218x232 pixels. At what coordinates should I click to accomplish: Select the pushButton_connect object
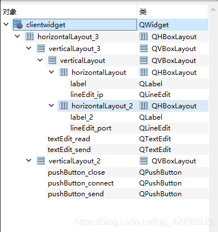[81, 183]
